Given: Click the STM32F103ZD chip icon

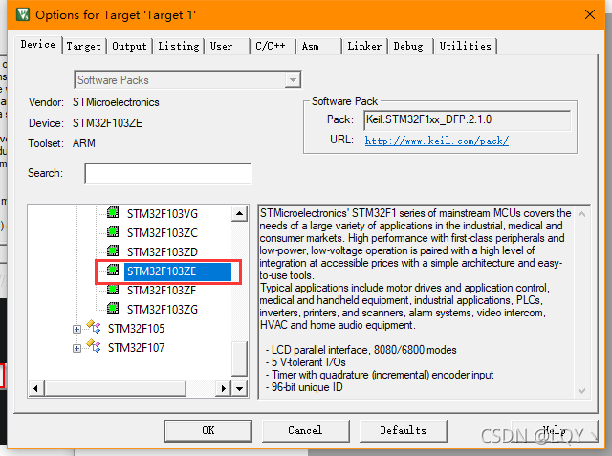Looking at the screenshot, I should click(113, 250).
